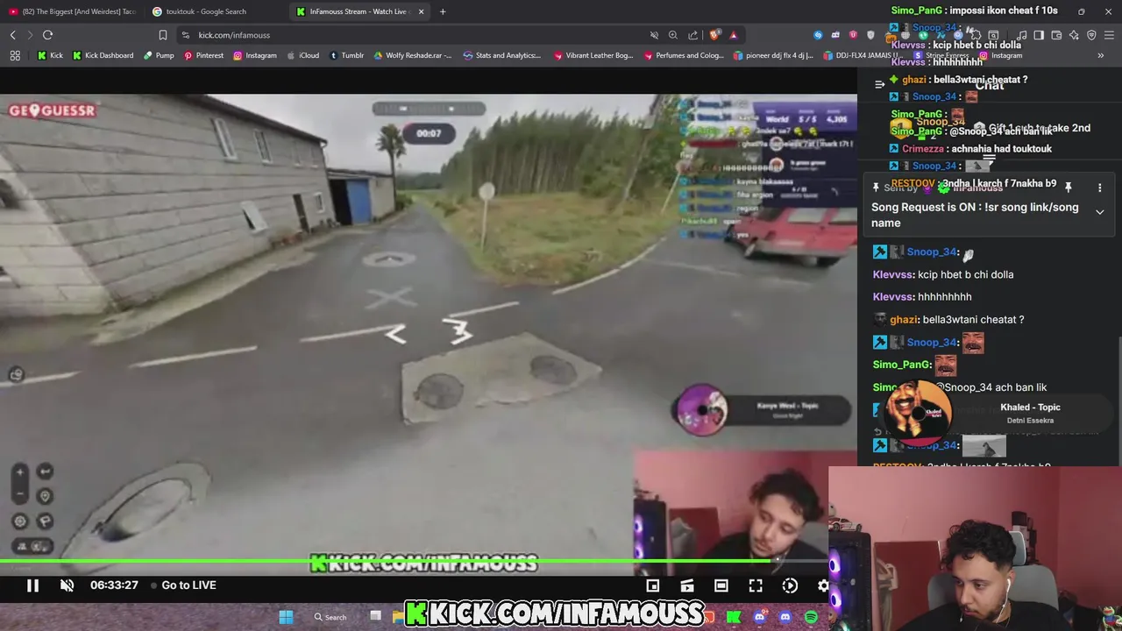Unmute the stream audio

pyautogui.click(x=67, y=585)
